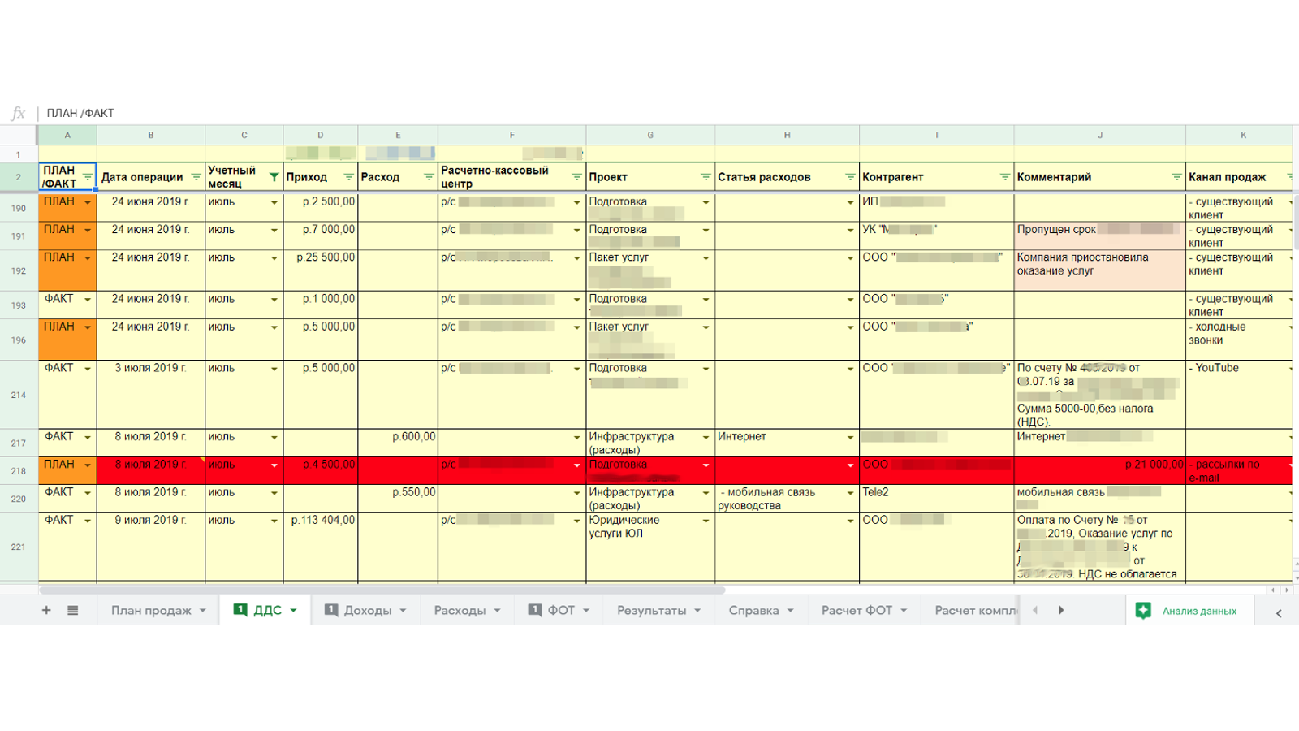Click the Анализ данных explore icon

[x=1143, y=611]
